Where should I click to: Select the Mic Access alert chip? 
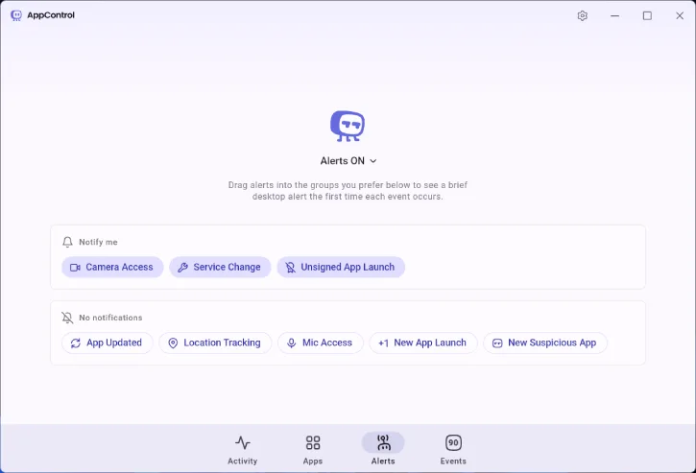(x=321, y=343)
